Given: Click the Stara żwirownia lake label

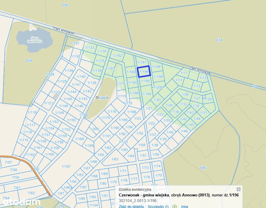Looking at the screenshot, I should (35, 40).
